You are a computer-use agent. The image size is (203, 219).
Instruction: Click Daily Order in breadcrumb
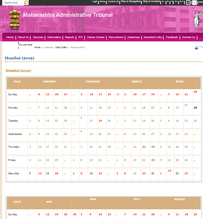pos(61,47)
